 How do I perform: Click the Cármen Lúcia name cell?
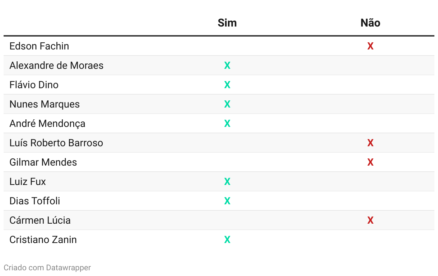(40, 220)
